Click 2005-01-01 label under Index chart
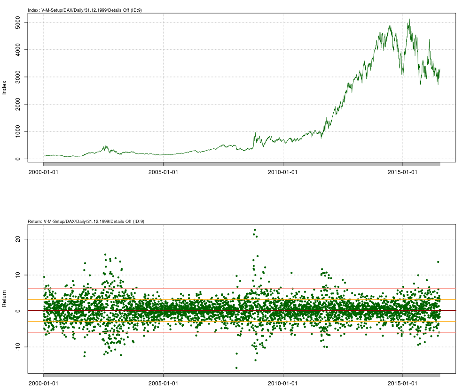The height and width of the screenshot is (391, 470). 163,172
